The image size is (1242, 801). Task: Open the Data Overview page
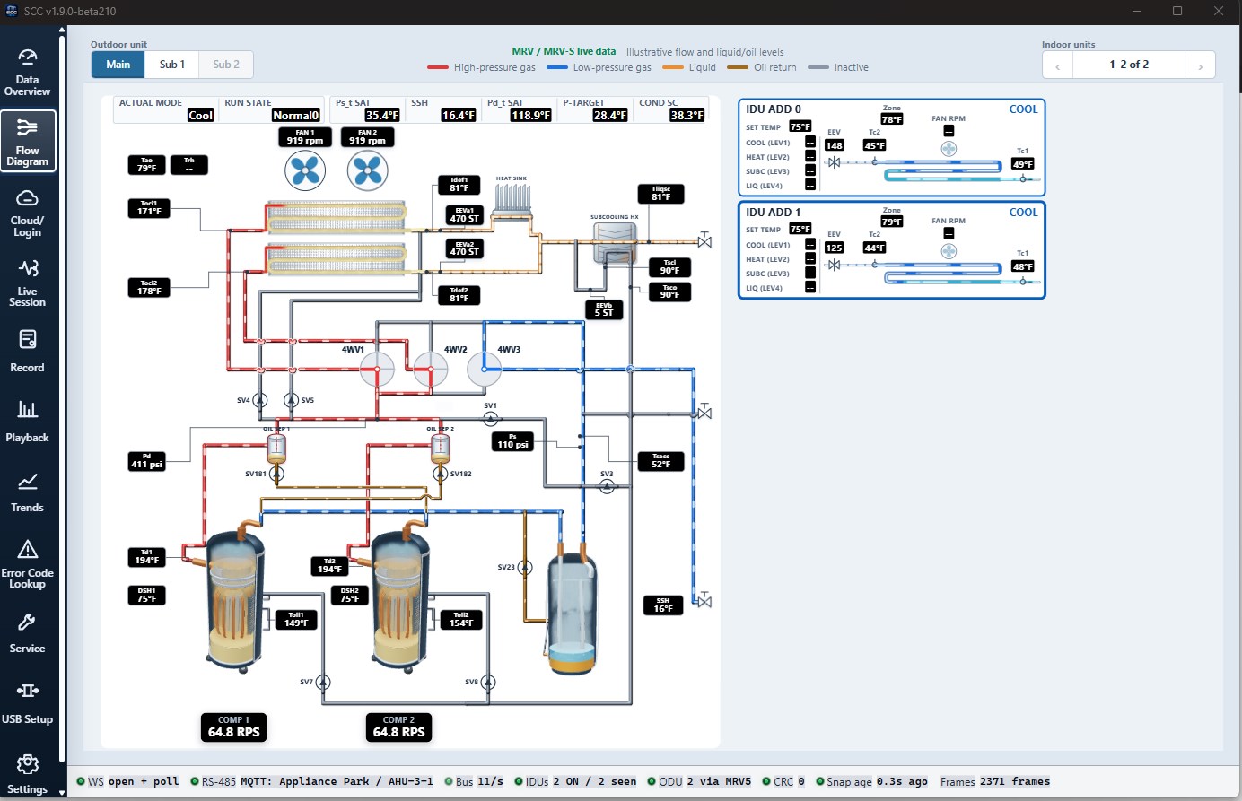point(28,72)
